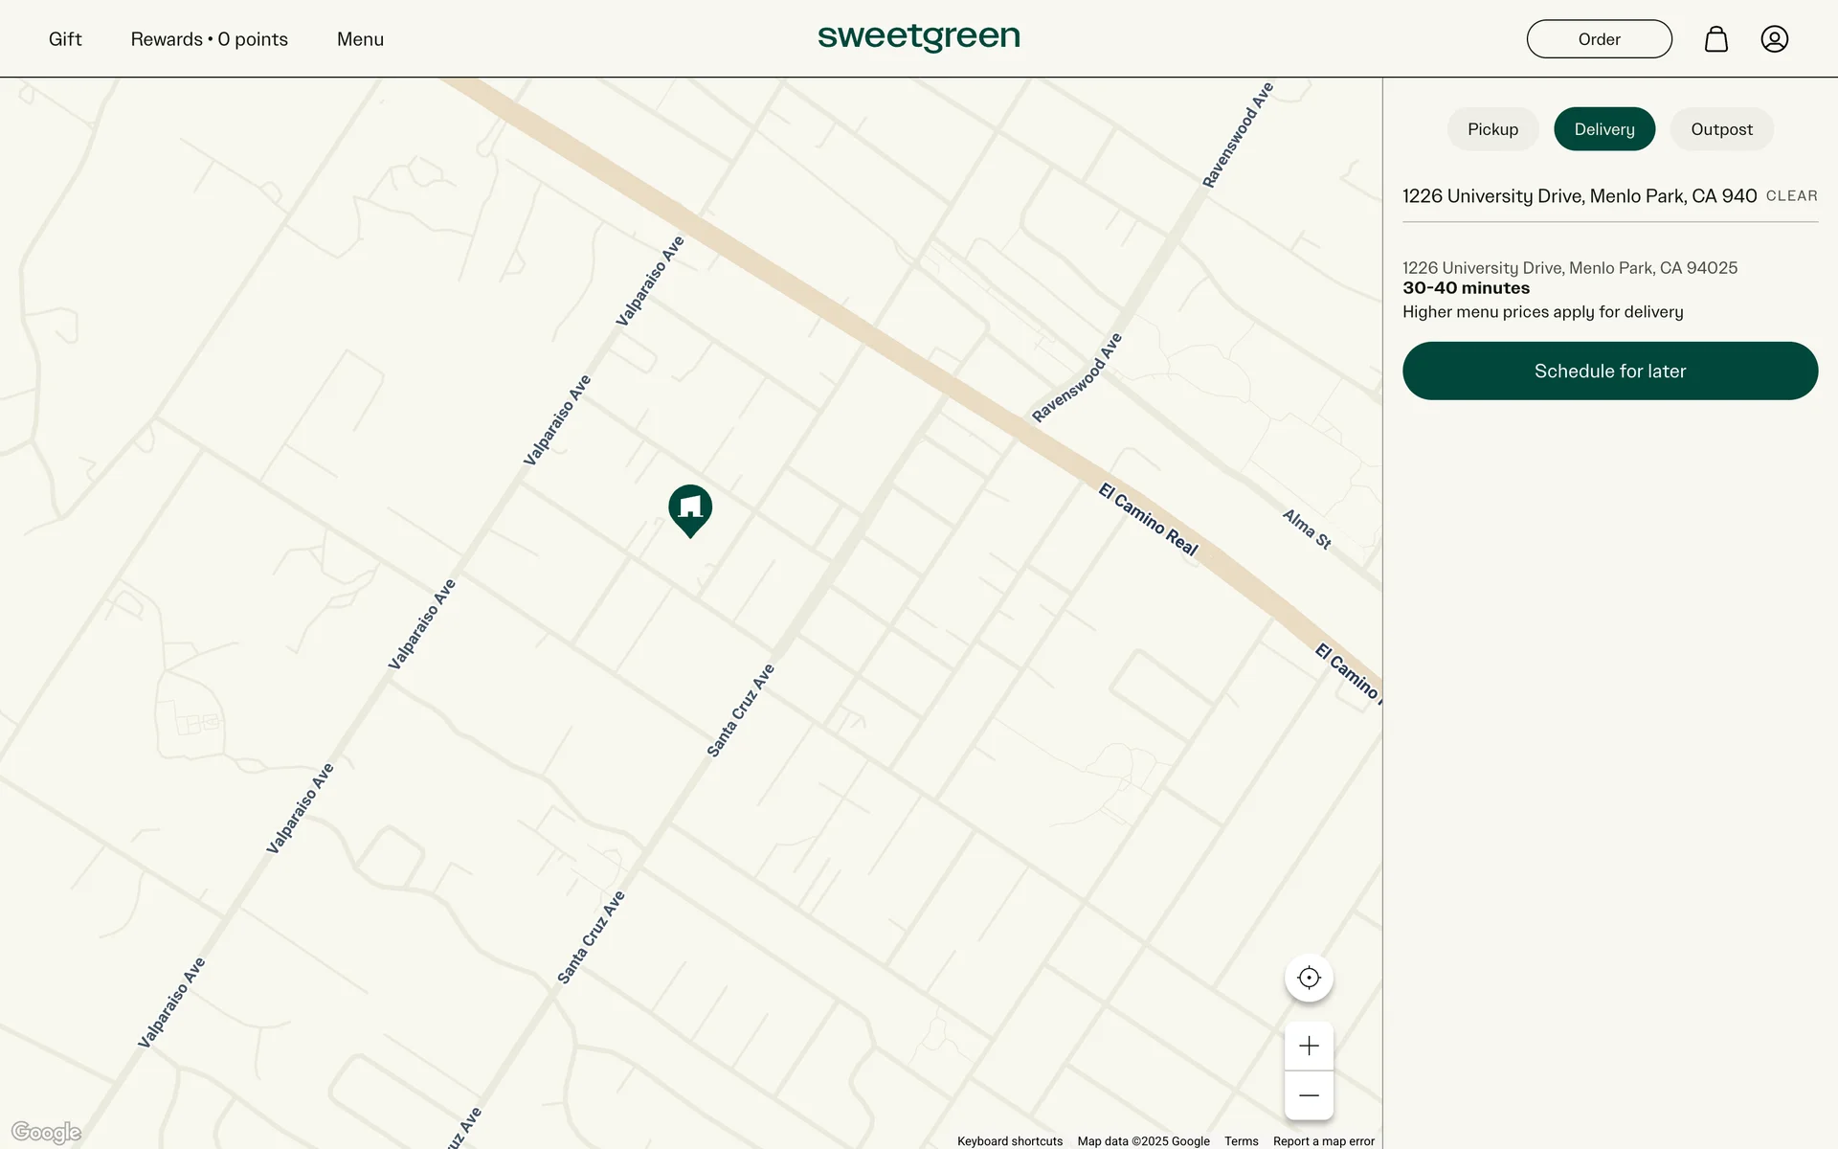Click the restaurant location pin on map

click(689, 507)
